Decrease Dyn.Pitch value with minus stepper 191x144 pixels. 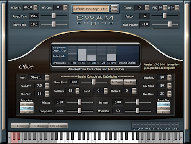[x=47, y=95]
